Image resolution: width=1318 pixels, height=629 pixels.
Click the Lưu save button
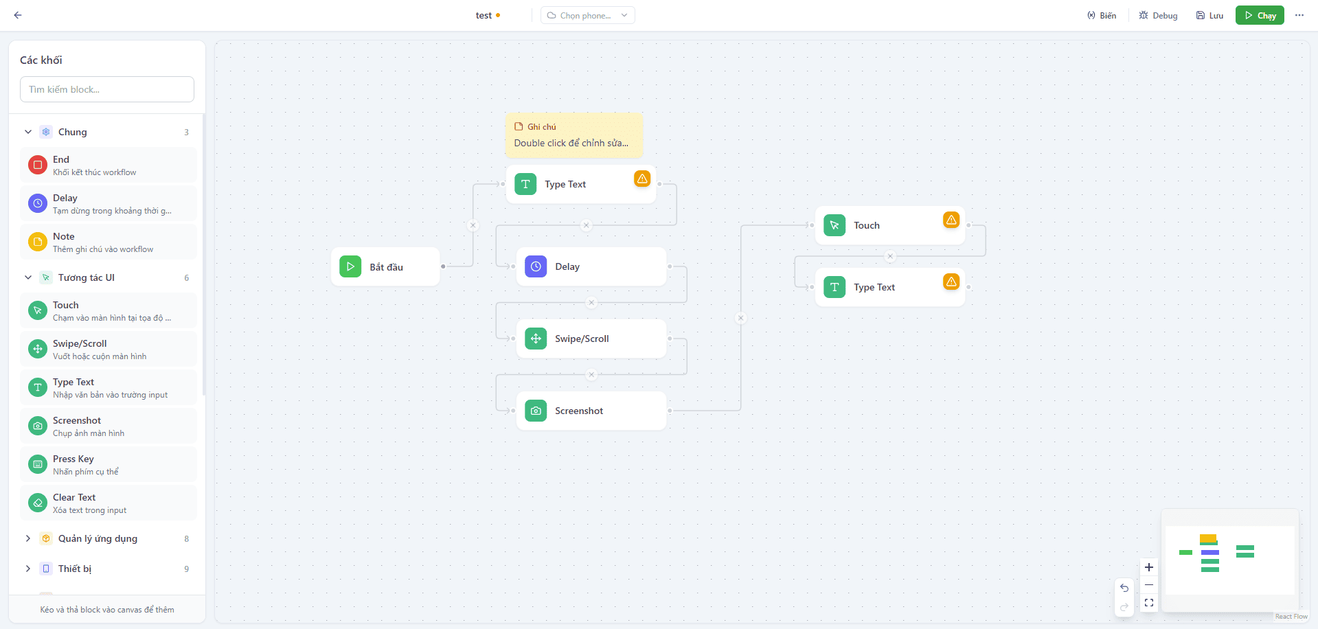[x=1209, y=14]
